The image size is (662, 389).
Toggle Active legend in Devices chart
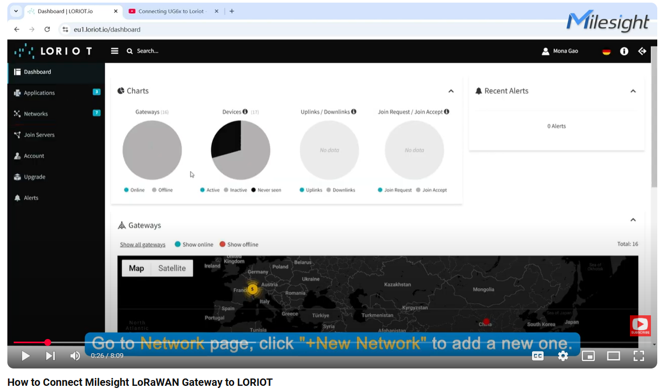[210, 190]
